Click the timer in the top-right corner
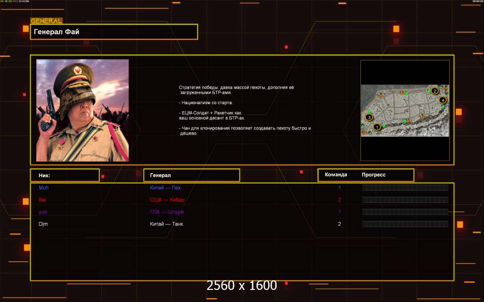 [x=477, y=2]
